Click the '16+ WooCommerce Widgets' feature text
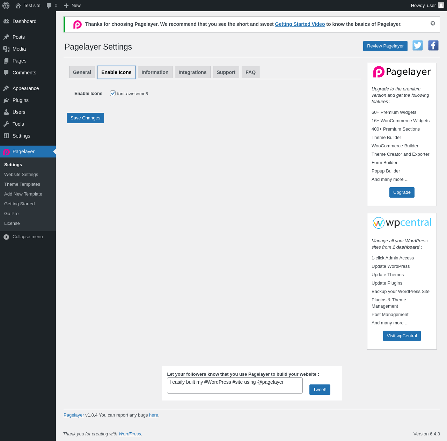This screenshot has height=441, width=447. click(401, 121)
